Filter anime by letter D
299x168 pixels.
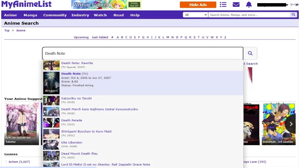pyautogui.click(x=131, y=37)
